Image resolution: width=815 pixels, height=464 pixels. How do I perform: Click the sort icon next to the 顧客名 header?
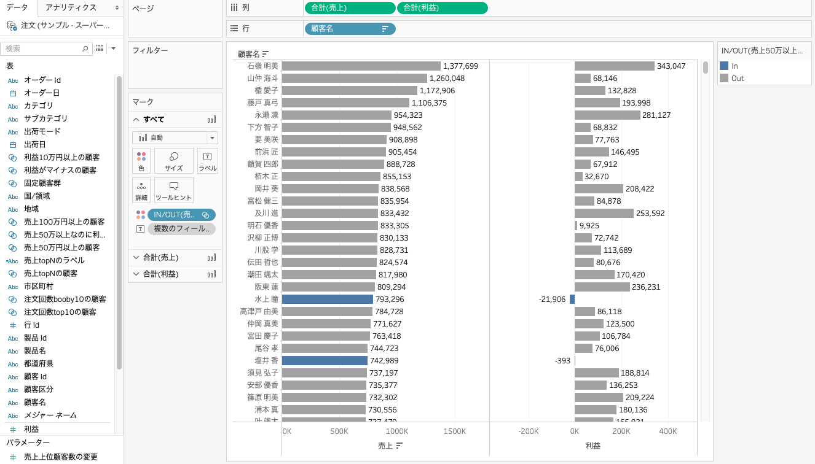click(x=266, y=54)
